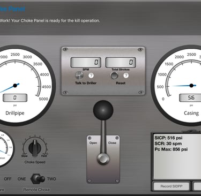Turn the Choke Speed dial knob
201x196 pixels.
coord(35,147)
